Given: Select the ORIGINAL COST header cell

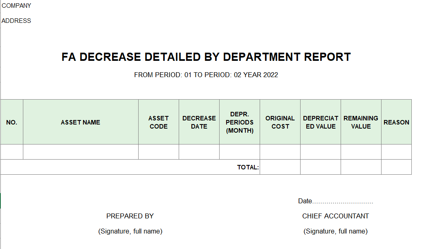Looking at the screenshot, I should point(280,122).
